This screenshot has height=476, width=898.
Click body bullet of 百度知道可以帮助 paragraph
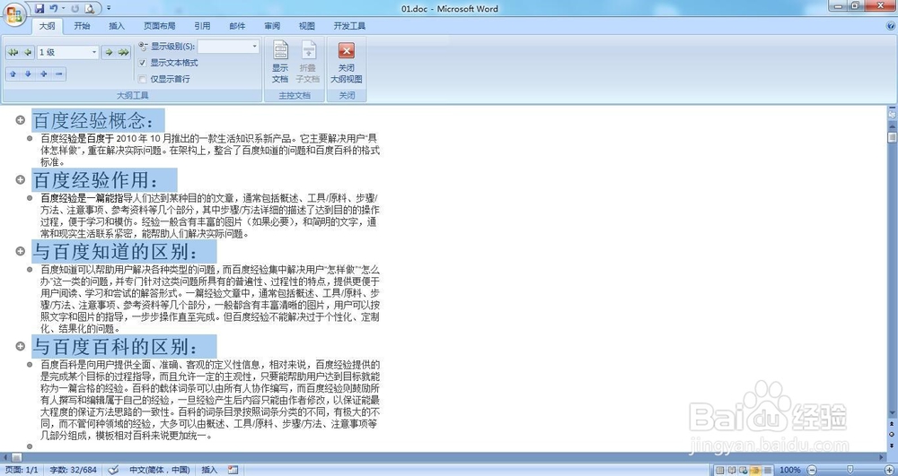30,269
